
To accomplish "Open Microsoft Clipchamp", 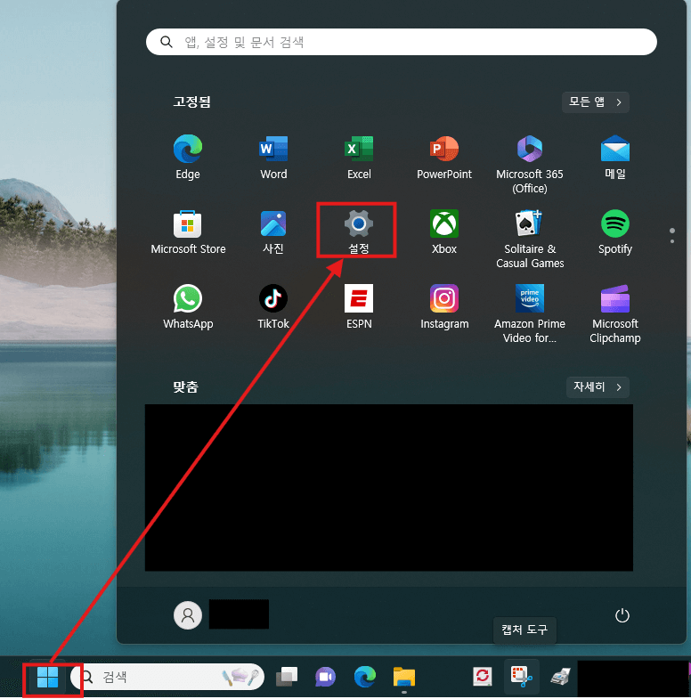I will 615,313.
